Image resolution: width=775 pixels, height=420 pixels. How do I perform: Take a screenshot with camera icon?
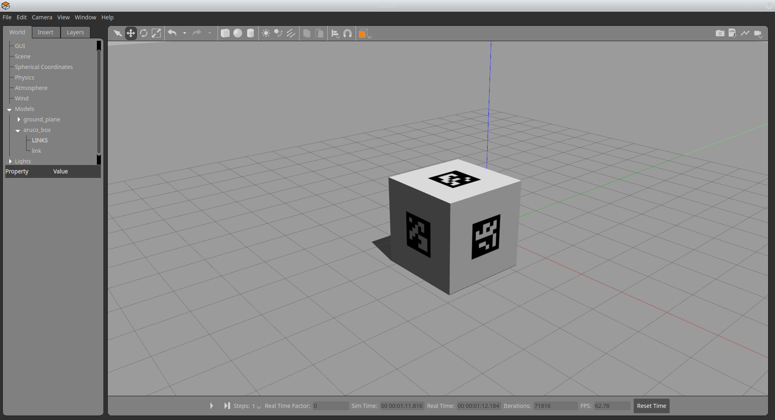coord(720,33)
